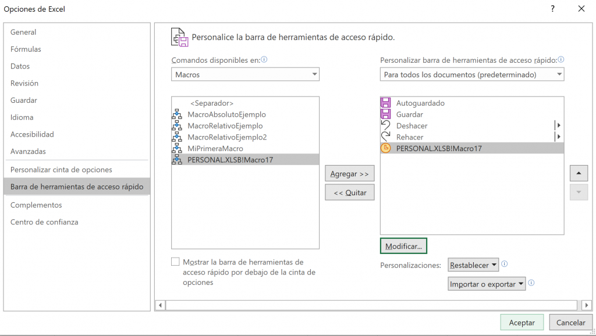This screenshot has width=596, height=336.
Task: Click the horizontal scrollbar track
Action: 371,305
